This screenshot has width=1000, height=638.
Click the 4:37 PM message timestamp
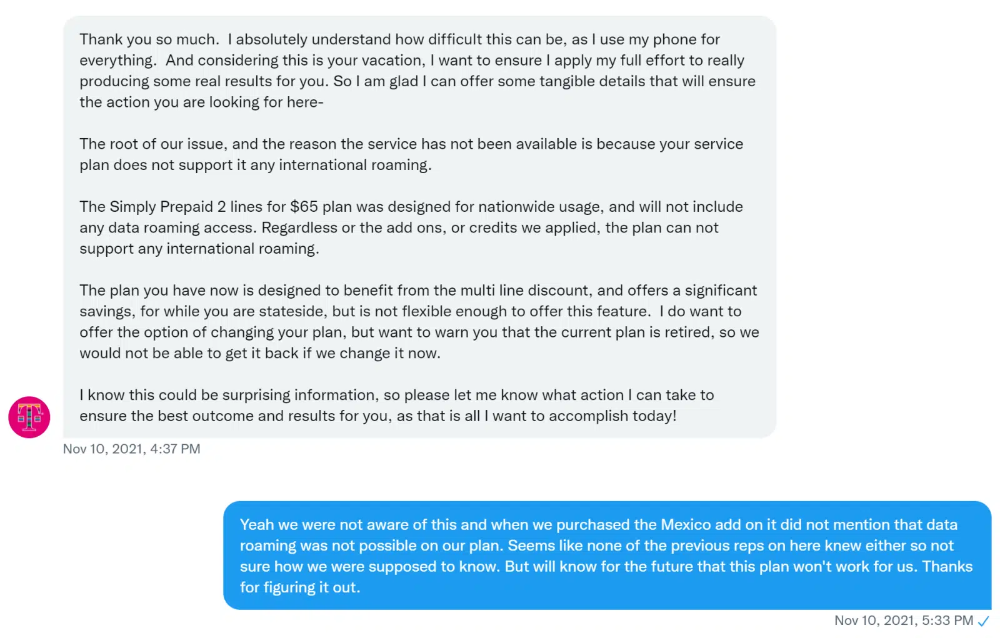coord(132,449)
